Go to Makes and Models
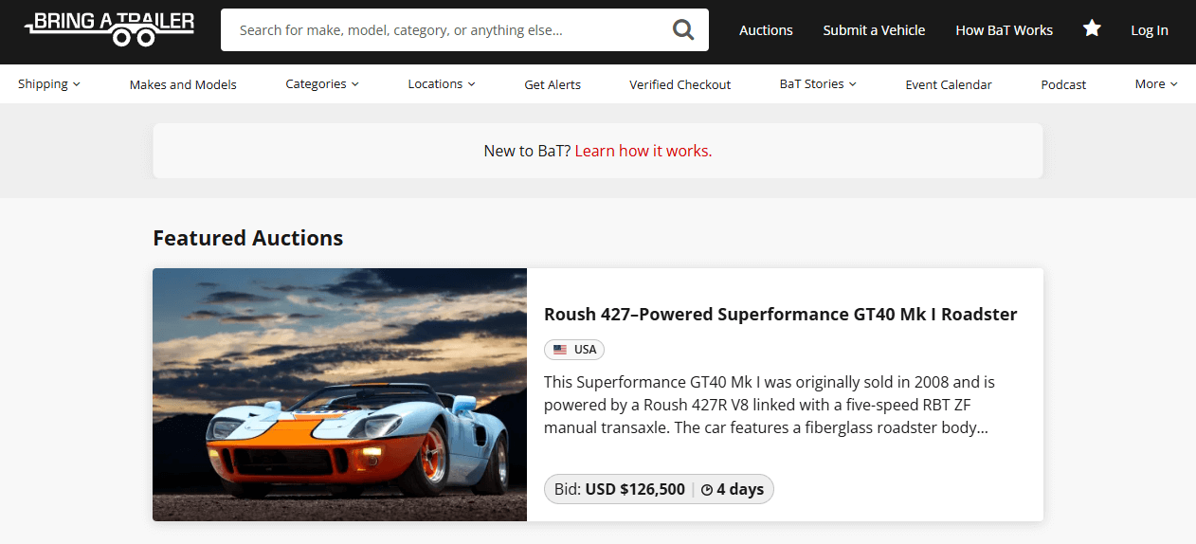 (183, 84)
